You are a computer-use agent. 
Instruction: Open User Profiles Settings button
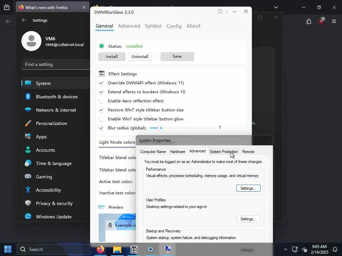click(x=248, y=219)
